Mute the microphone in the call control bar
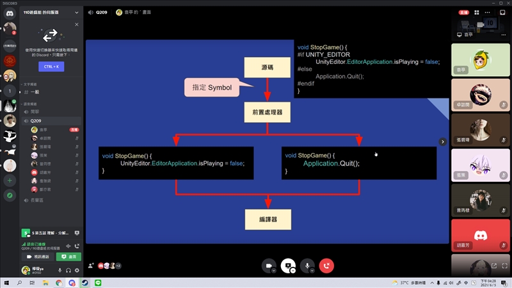Screen dimensions: 512x288 [x=308, y=266]
